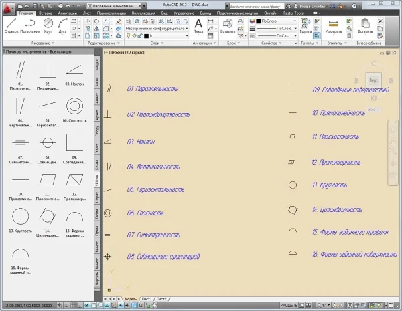Pick the 14. Цилиндричность palette tool
The height and width of the screenshot is (311, 402).
pos(48,222)
